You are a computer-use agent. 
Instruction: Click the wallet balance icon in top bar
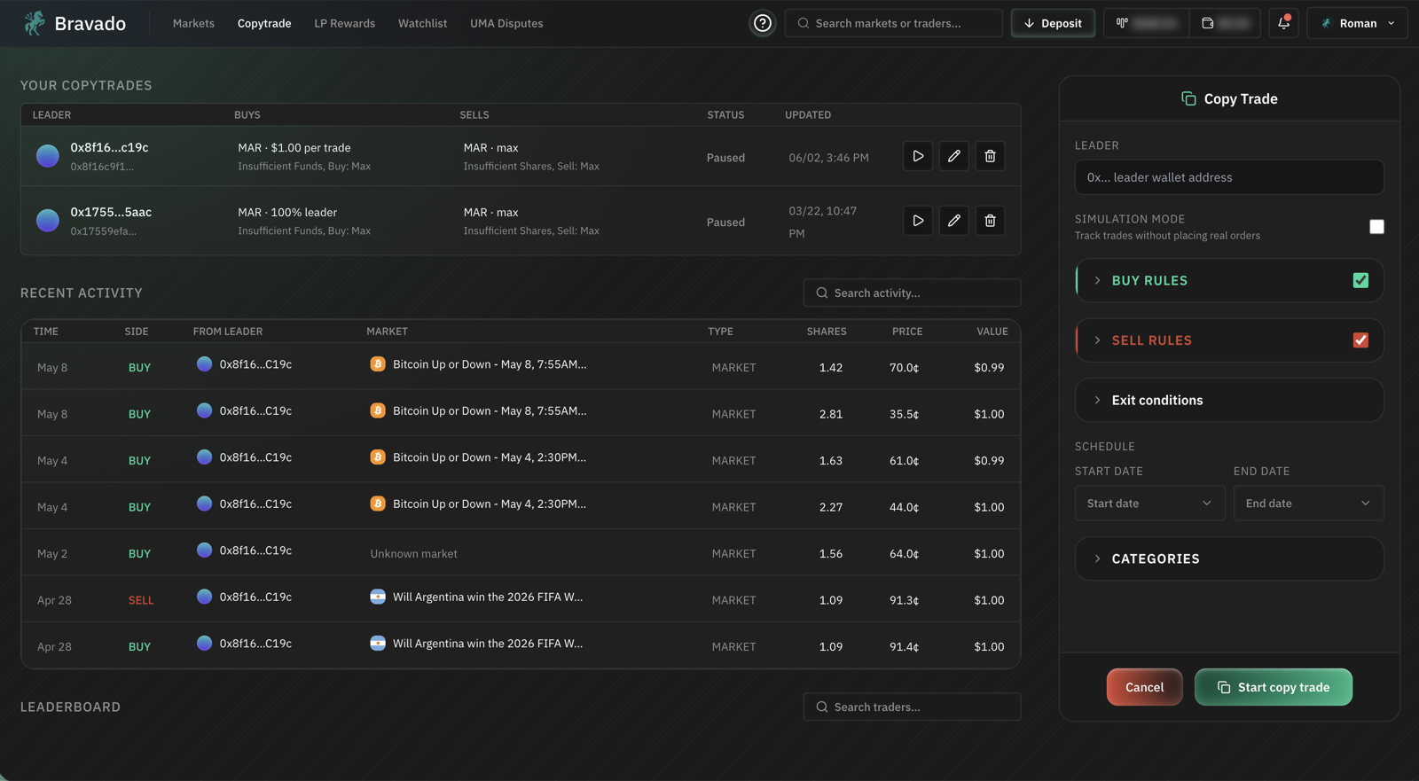[1207, 23]
